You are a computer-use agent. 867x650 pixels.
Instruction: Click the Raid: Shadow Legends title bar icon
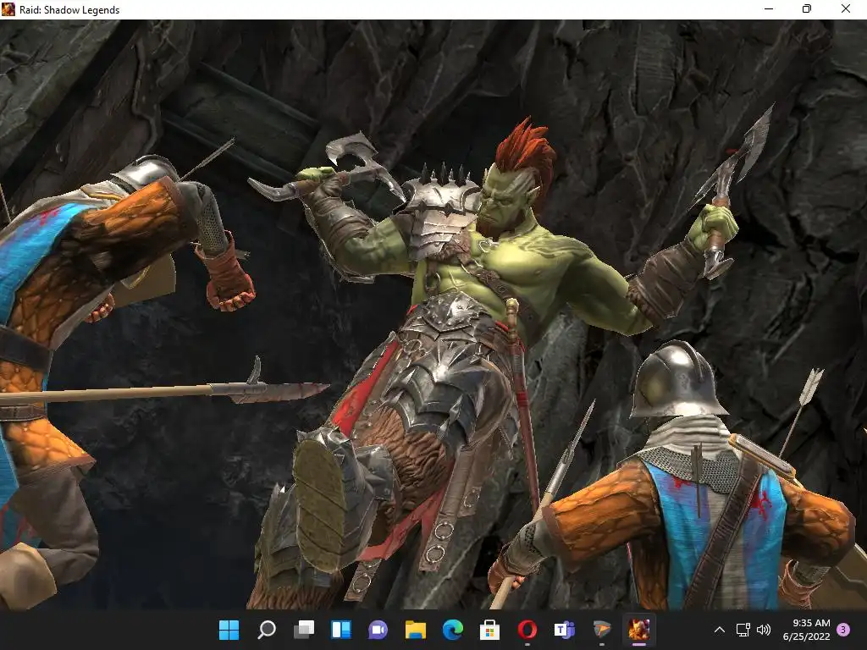point(8,9)
